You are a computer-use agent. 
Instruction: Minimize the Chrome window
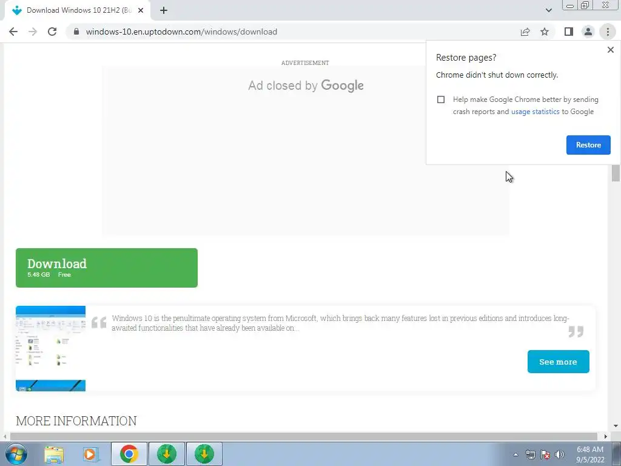570,5
